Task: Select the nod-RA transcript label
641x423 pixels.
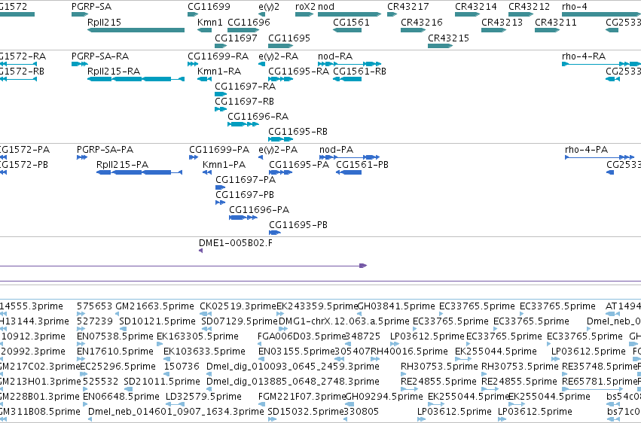Action: point(335,56)
